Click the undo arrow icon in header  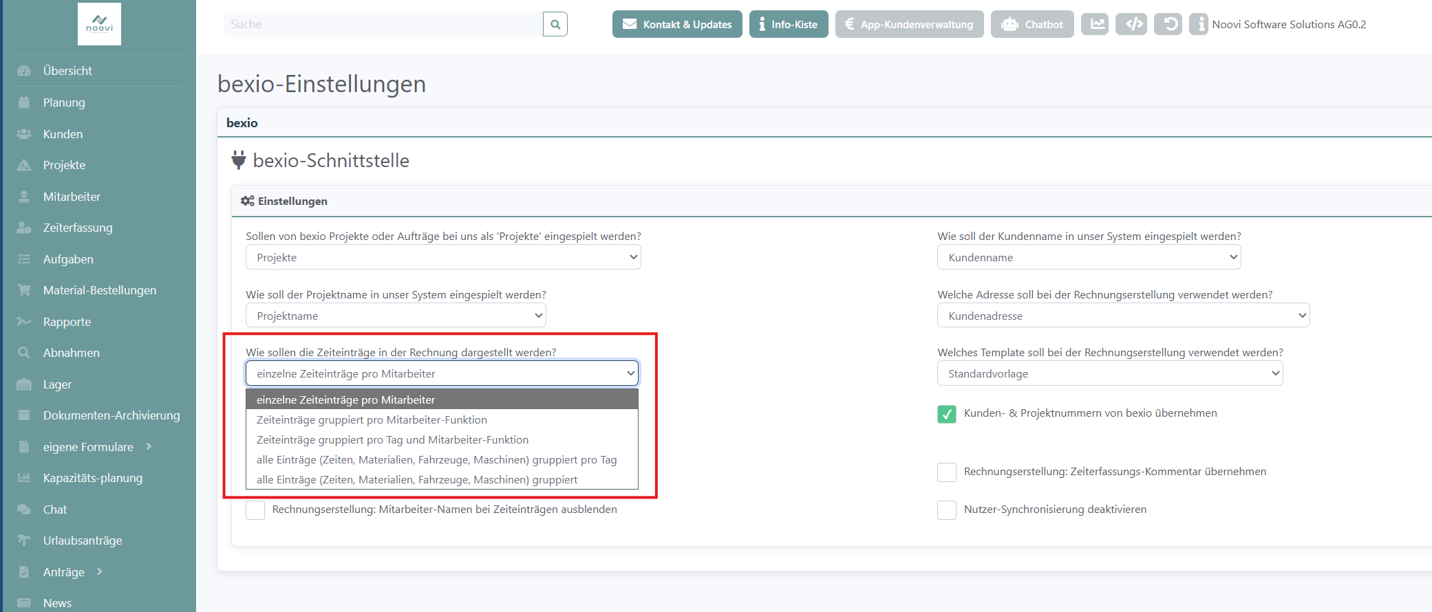[x=1168, y=24]
